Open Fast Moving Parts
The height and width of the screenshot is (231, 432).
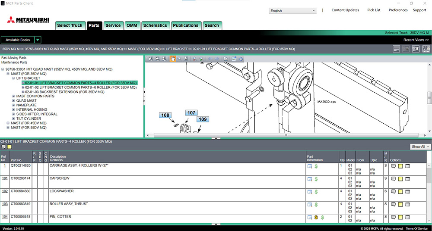pos(14,58)
